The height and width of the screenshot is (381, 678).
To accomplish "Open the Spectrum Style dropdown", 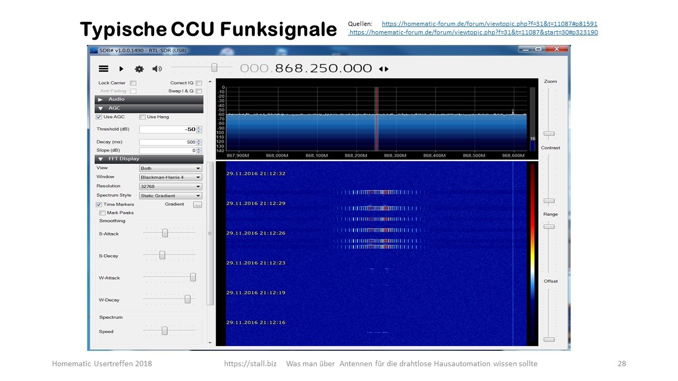I will pyautogui.click(x=171, y=196).
